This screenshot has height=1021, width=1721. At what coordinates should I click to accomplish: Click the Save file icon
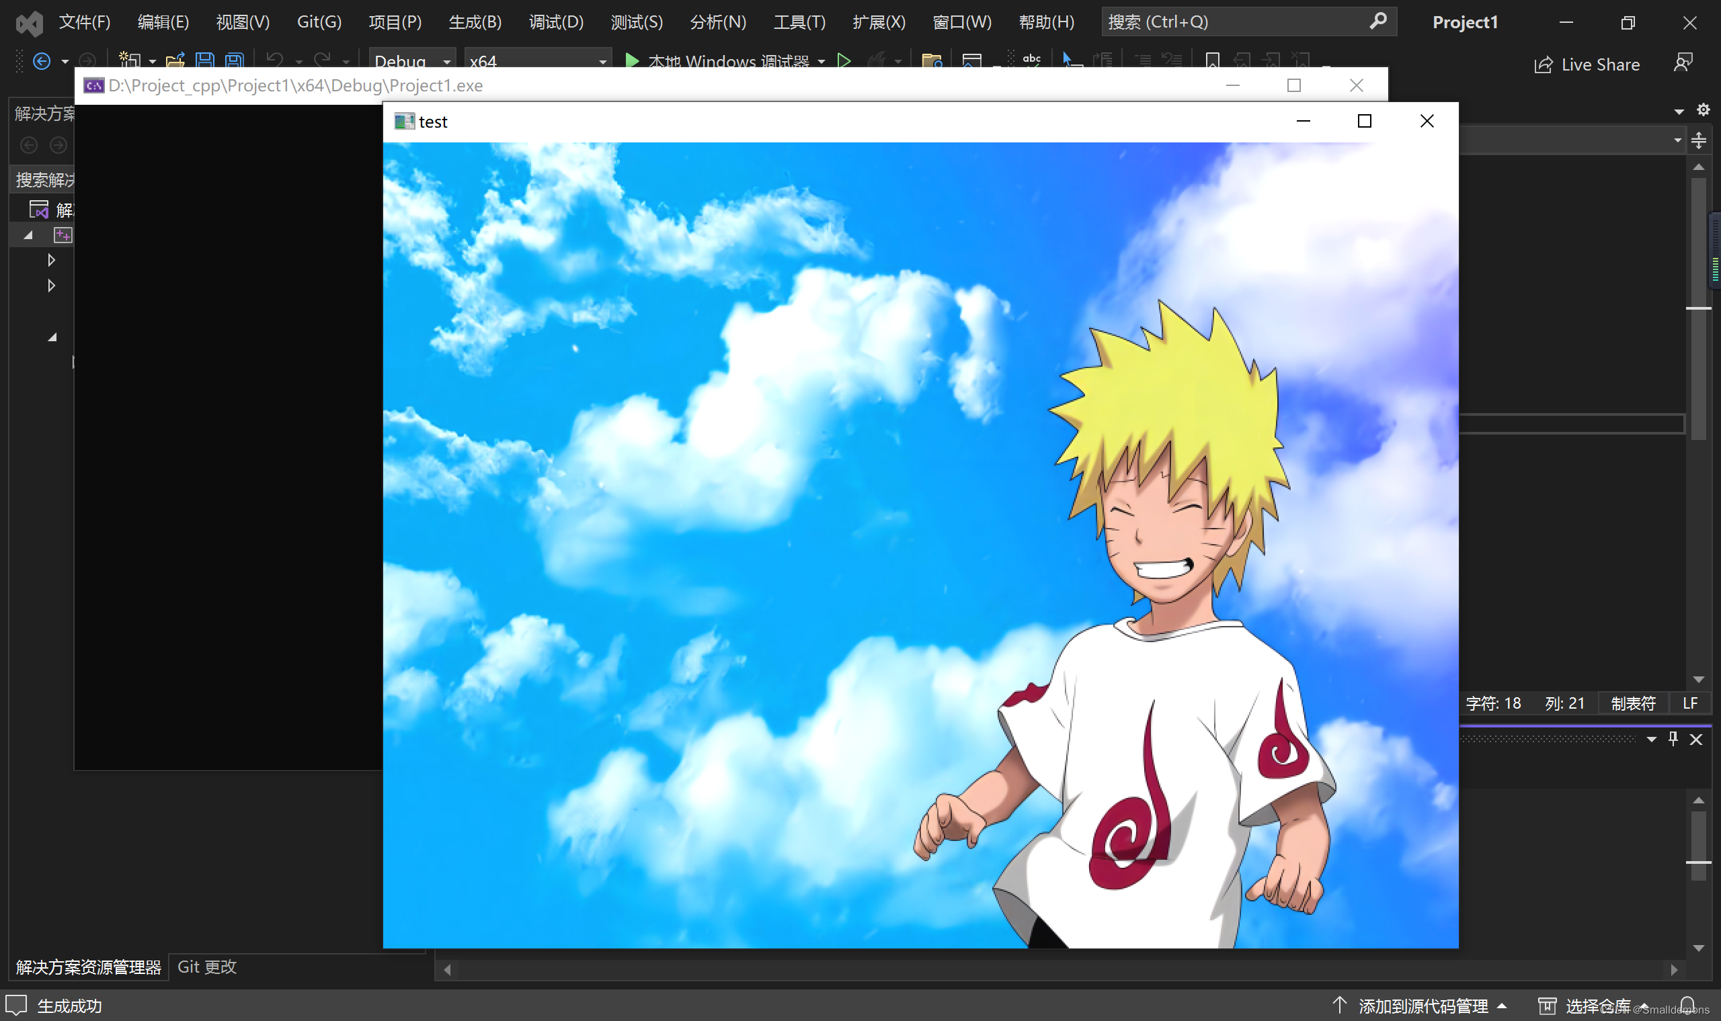tap(204, 61)
